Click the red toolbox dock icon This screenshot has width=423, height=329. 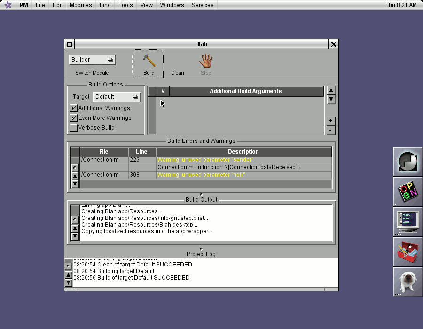click(x=407, y=252)
